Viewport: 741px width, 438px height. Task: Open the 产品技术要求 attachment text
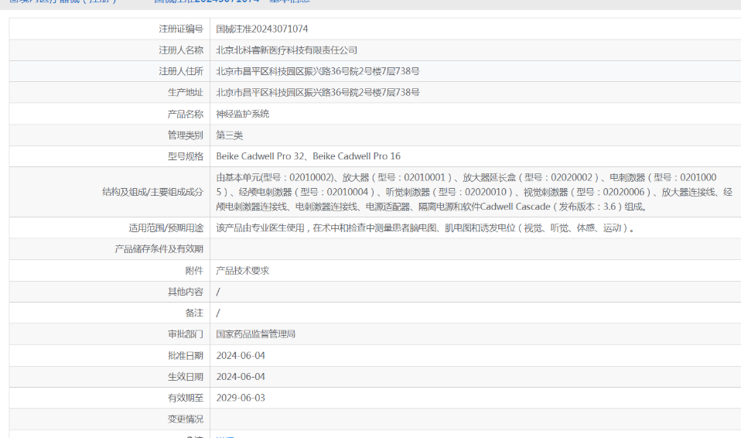[242, 271]
